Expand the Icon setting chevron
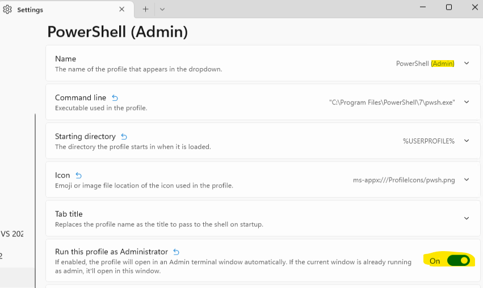The width and height of the screenshot is (483, 288). pos(467,180)
